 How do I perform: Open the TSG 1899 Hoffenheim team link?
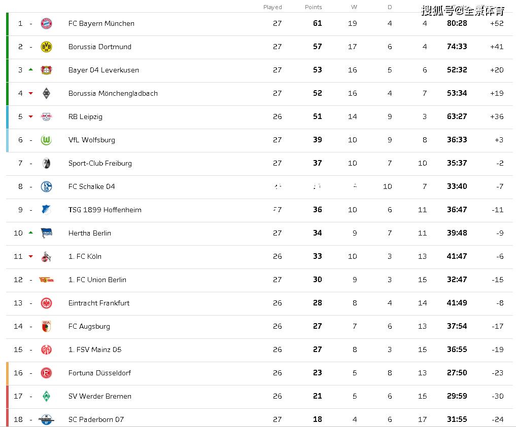(x=105, y=210)
